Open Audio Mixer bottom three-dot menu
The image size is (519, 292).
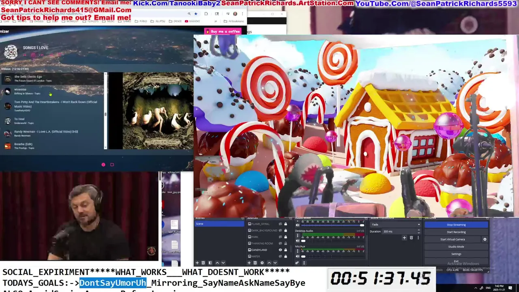[x=304, y=263]
